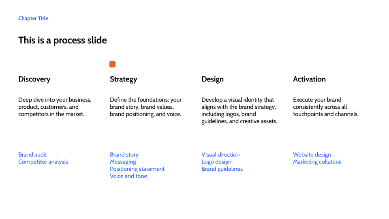Click the Chapter Title link
Image resolution: width=389 pixels, height=219 pixels.
click(x=33, y=18)
